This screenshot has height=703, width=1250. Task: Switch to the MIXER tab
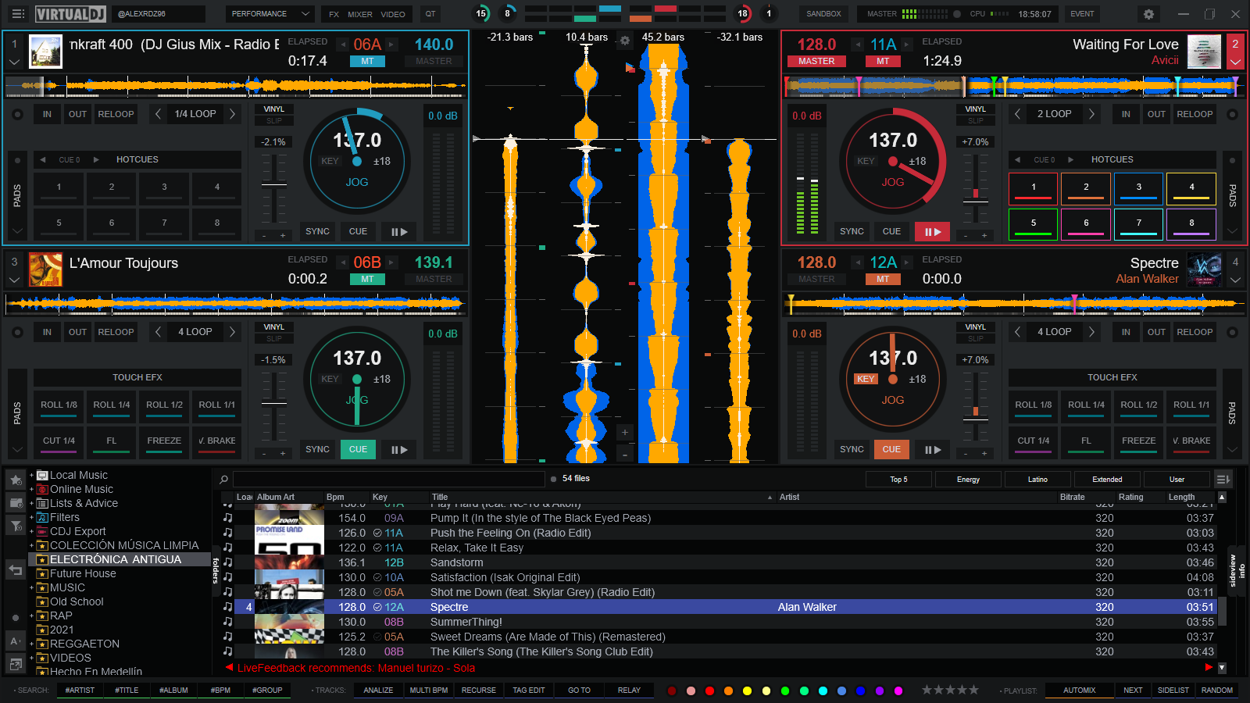click(x=360, y=14)
